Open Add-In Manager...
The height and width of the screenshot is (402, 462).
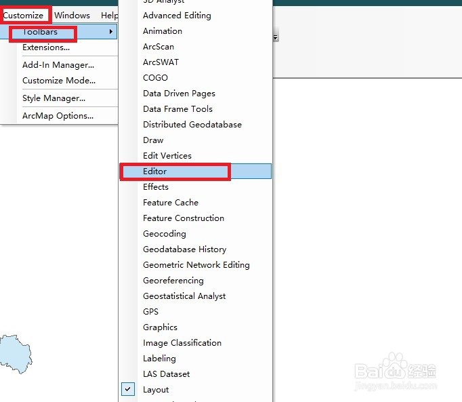58,65
